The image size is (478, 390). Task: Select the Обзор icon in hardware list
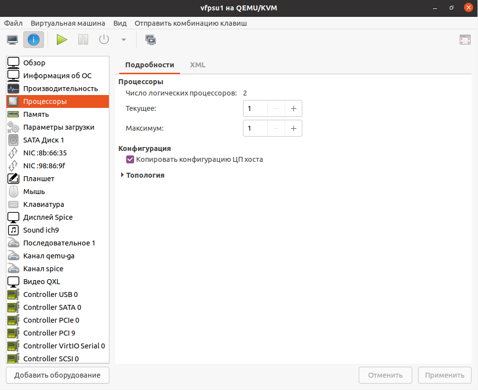pyautogui.click(x=13, y=62)
